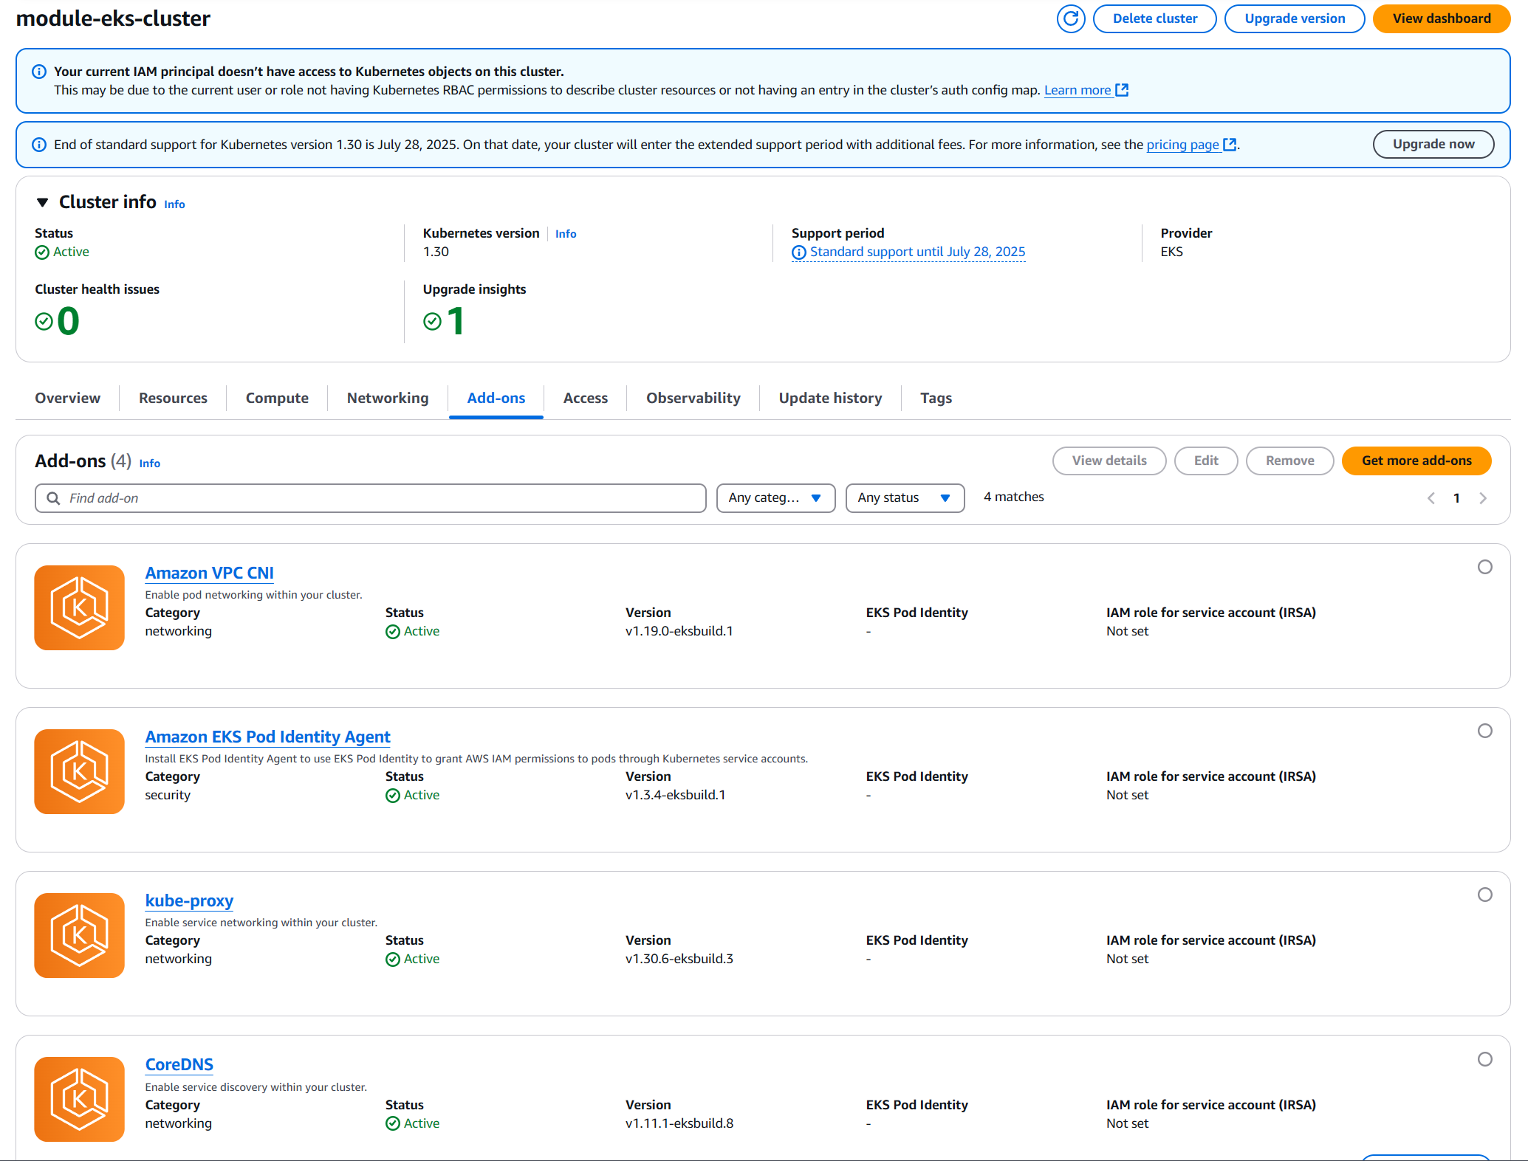The height and width of the screenshot is (1161, 1528).
Task: Click page number 1 in add-ons pagination
Action: [1456, 498]
